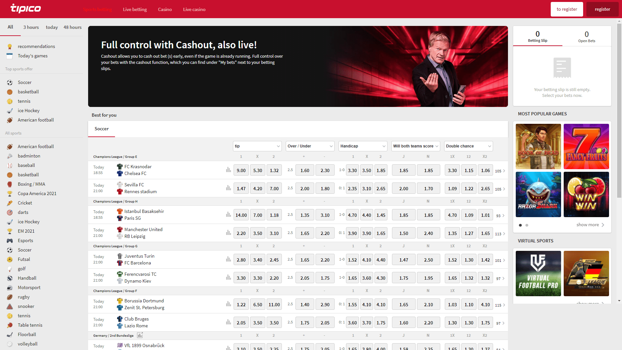Viewport: 622px width, 350px height.
Task: Bet on Sevilla FC win at 1.47
Action: (x=241, y=188)
